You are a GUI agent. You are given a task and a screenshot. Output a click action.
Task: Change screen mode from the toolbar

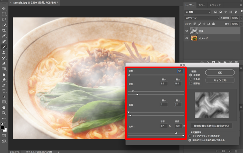tap(4, 141)
